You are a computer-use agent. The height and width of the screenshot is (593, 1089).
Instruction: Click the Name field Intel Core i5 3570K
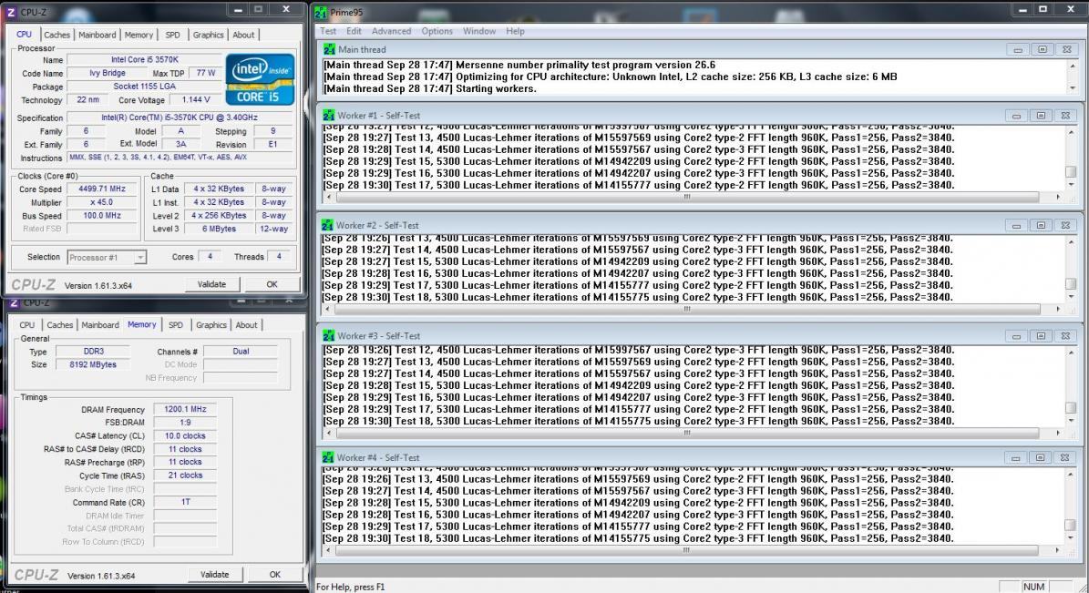(x=145, y=60)
